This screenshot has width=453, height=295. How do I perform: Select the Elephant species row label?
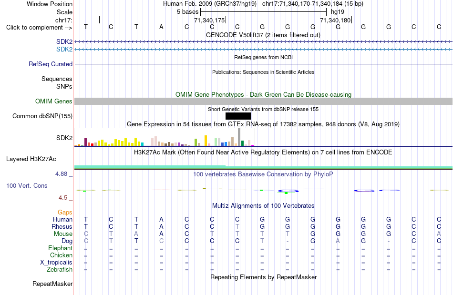60,248
